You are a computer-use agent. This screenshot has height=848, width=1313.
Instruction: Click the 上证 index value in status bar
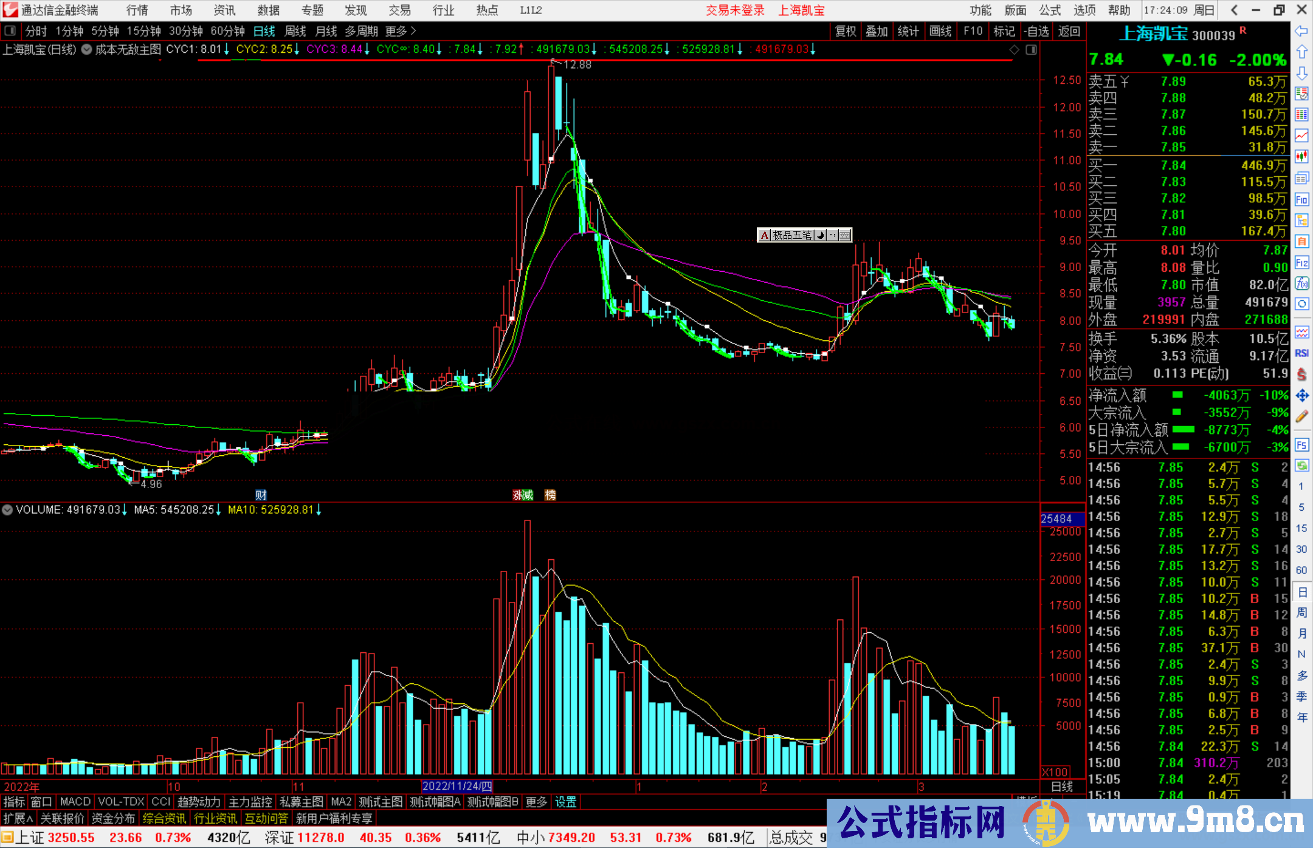(x=71, y=838)
